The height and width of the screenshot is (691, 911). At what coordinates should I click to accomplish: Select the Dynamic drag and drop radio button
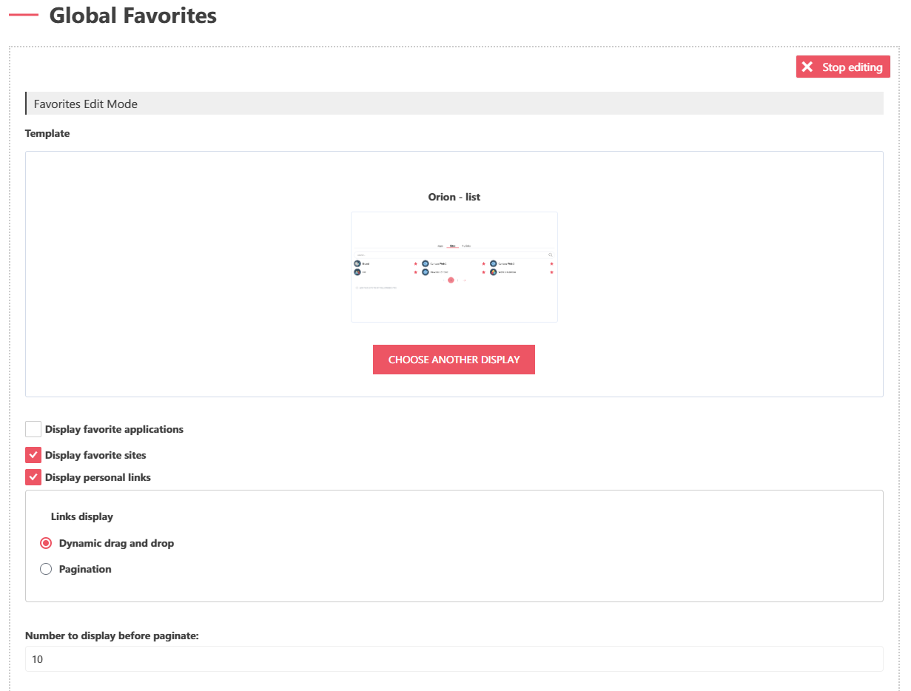coord(46,543)
